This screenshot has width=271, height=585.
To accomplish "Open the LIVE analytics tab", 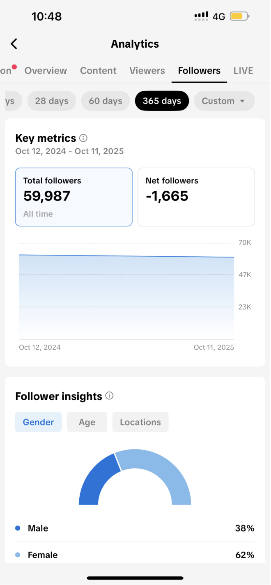I will (x=243, y=71).
